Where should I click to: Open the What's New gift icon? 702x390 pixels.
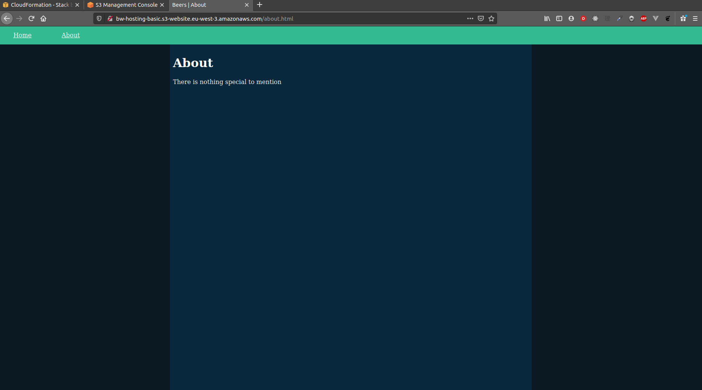[682, 18]
